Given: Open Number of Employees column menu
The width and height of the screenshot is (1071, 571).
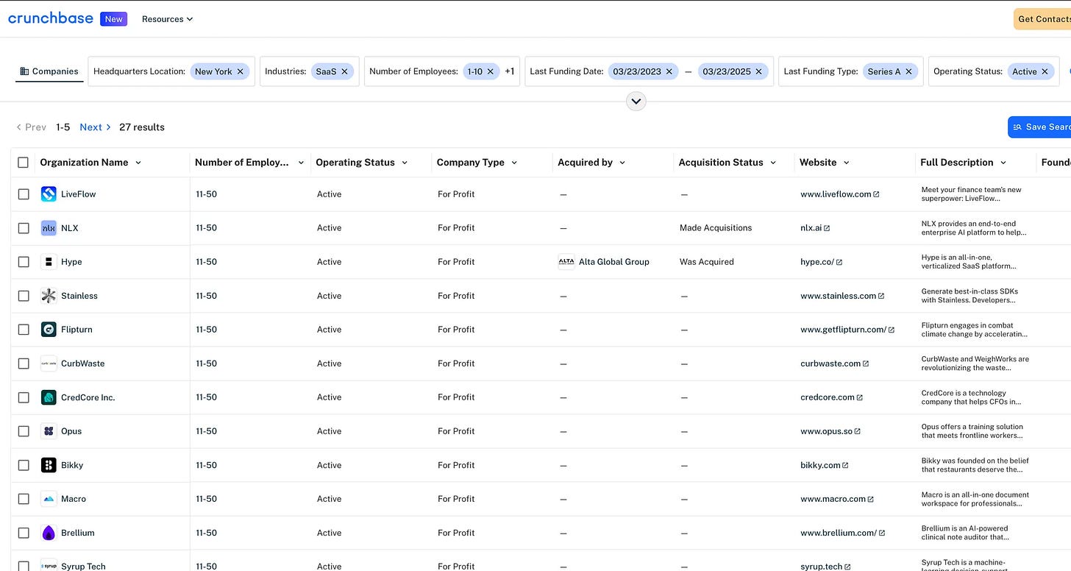Looking at the screenshot, I should (301, 163).
